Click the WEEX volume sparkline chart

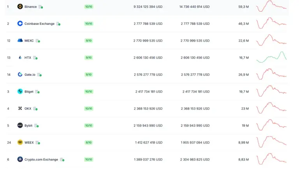[271, 142]
